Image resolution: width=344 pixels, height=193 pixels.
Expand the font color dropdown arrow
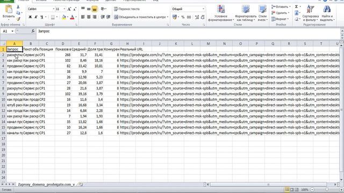(x=76, y=17)
